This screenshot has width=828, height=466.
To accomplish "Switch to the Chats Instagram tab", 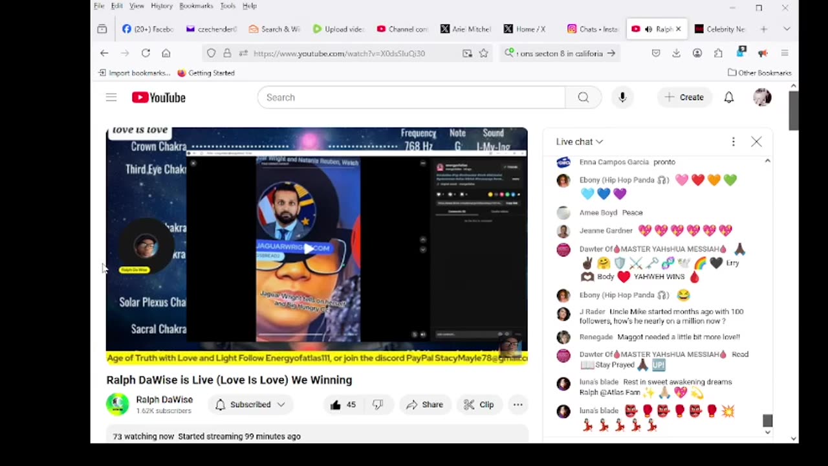I will 593,29.
